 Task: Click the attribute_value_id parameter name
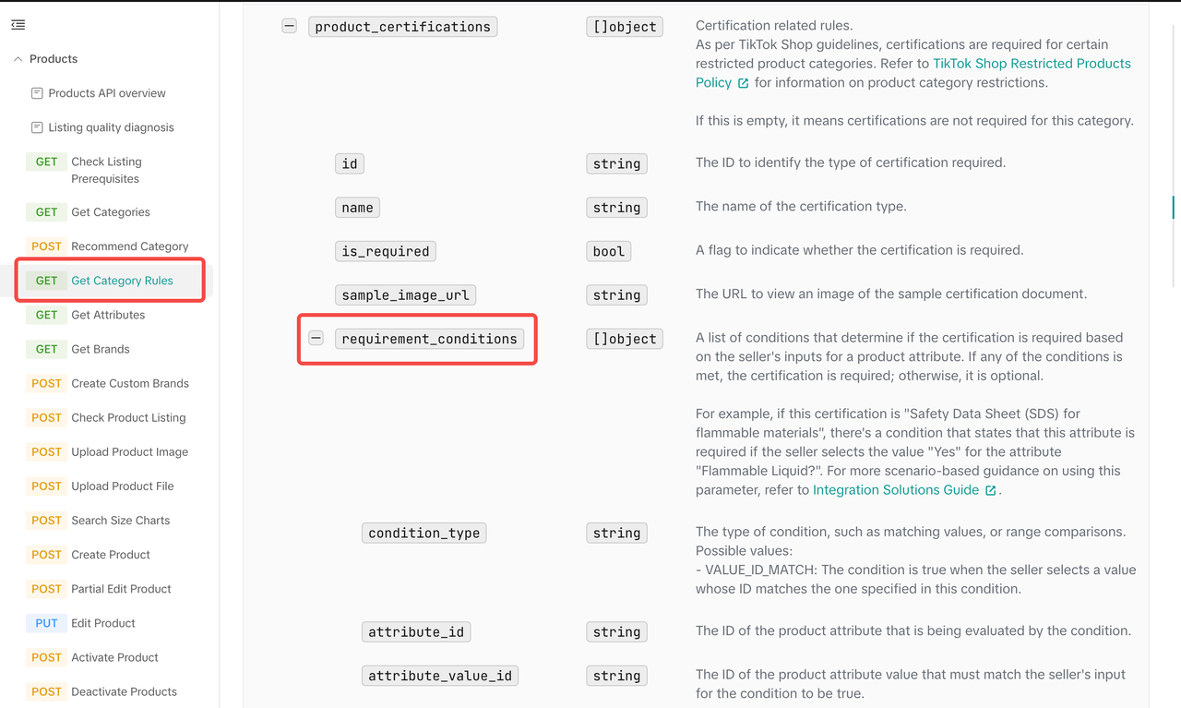point(439,676)
